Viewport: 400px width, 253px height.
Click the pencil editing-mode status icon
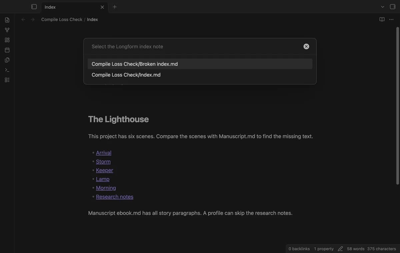[340, 249]
